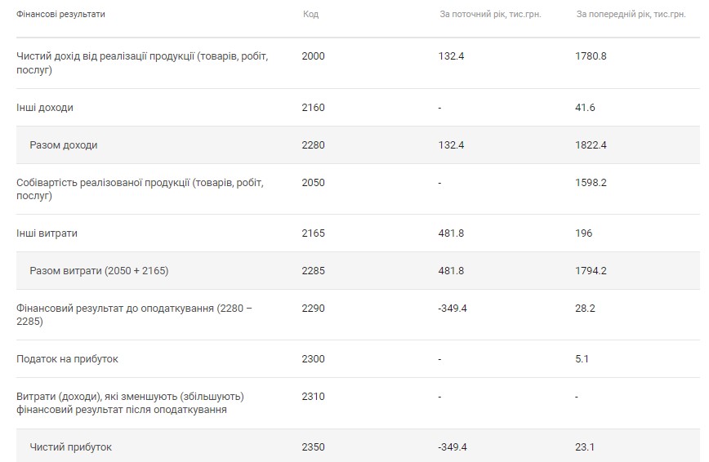Select previous year value 1780.8
The image size is (709, 462).
591,56
